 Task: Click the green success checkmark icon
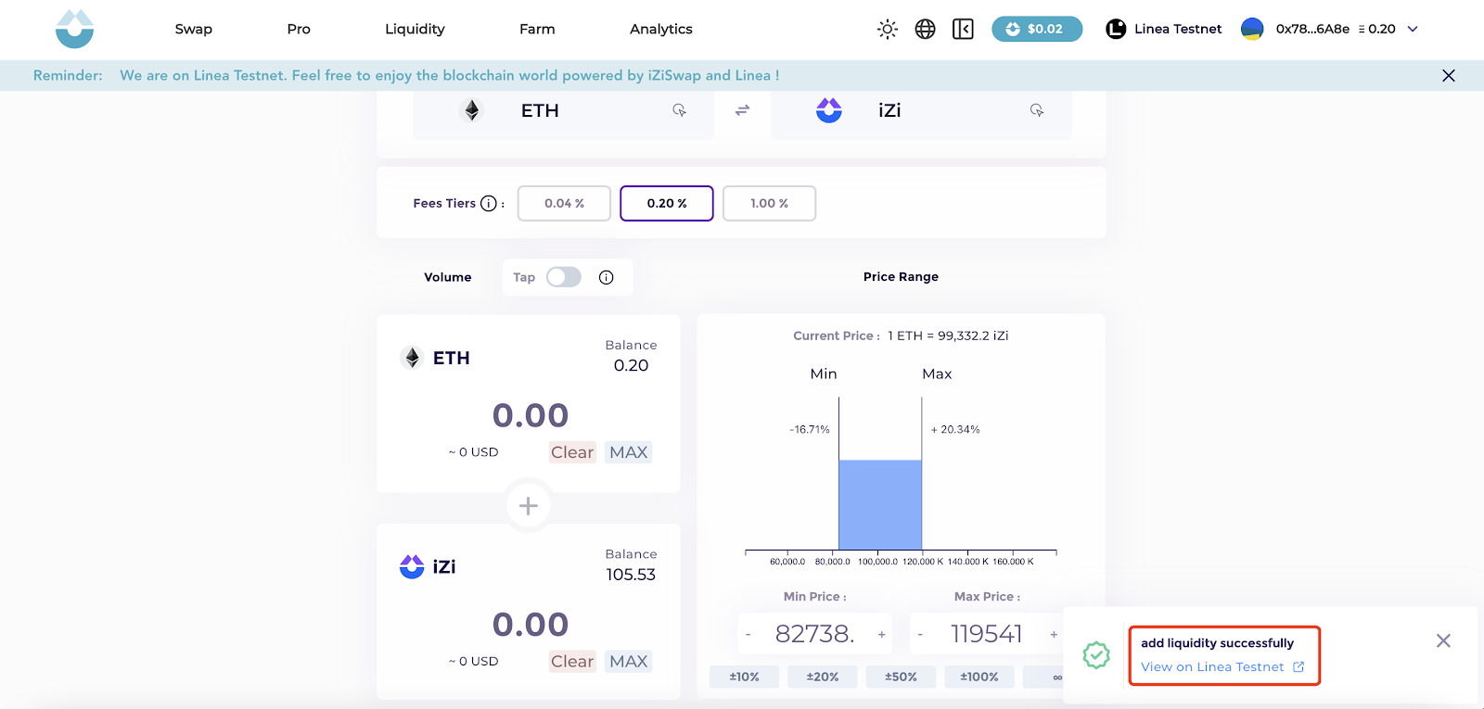click(x=1096, y=655)
